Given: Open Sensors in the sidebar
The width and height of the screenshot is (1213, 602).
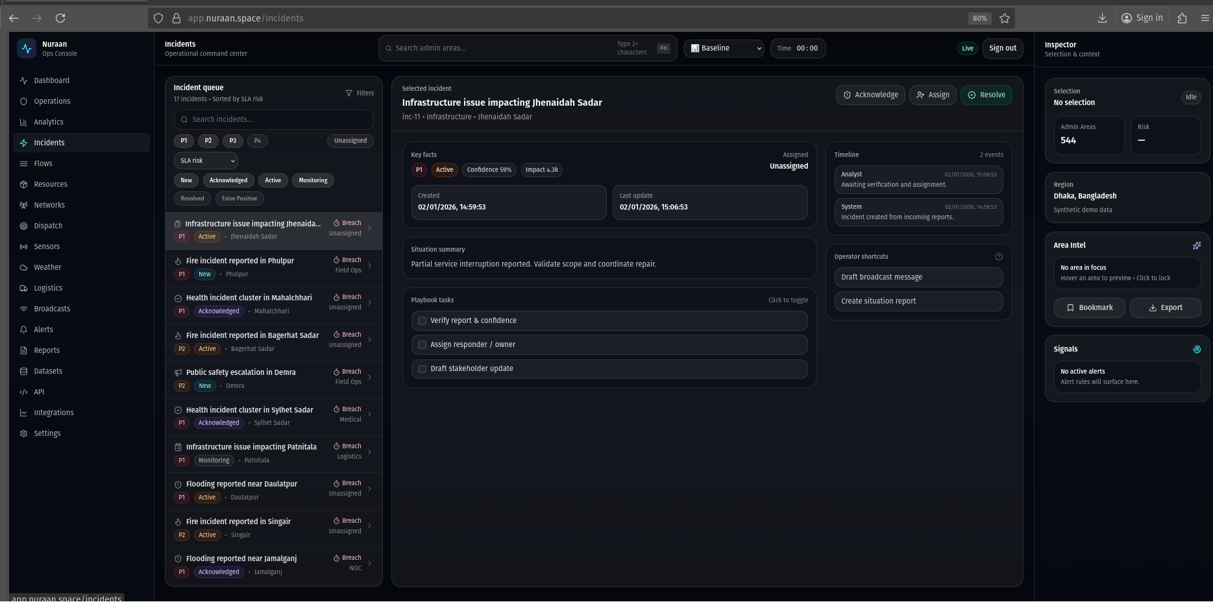Looking at the screenshot, I should [x=47, y=247].
